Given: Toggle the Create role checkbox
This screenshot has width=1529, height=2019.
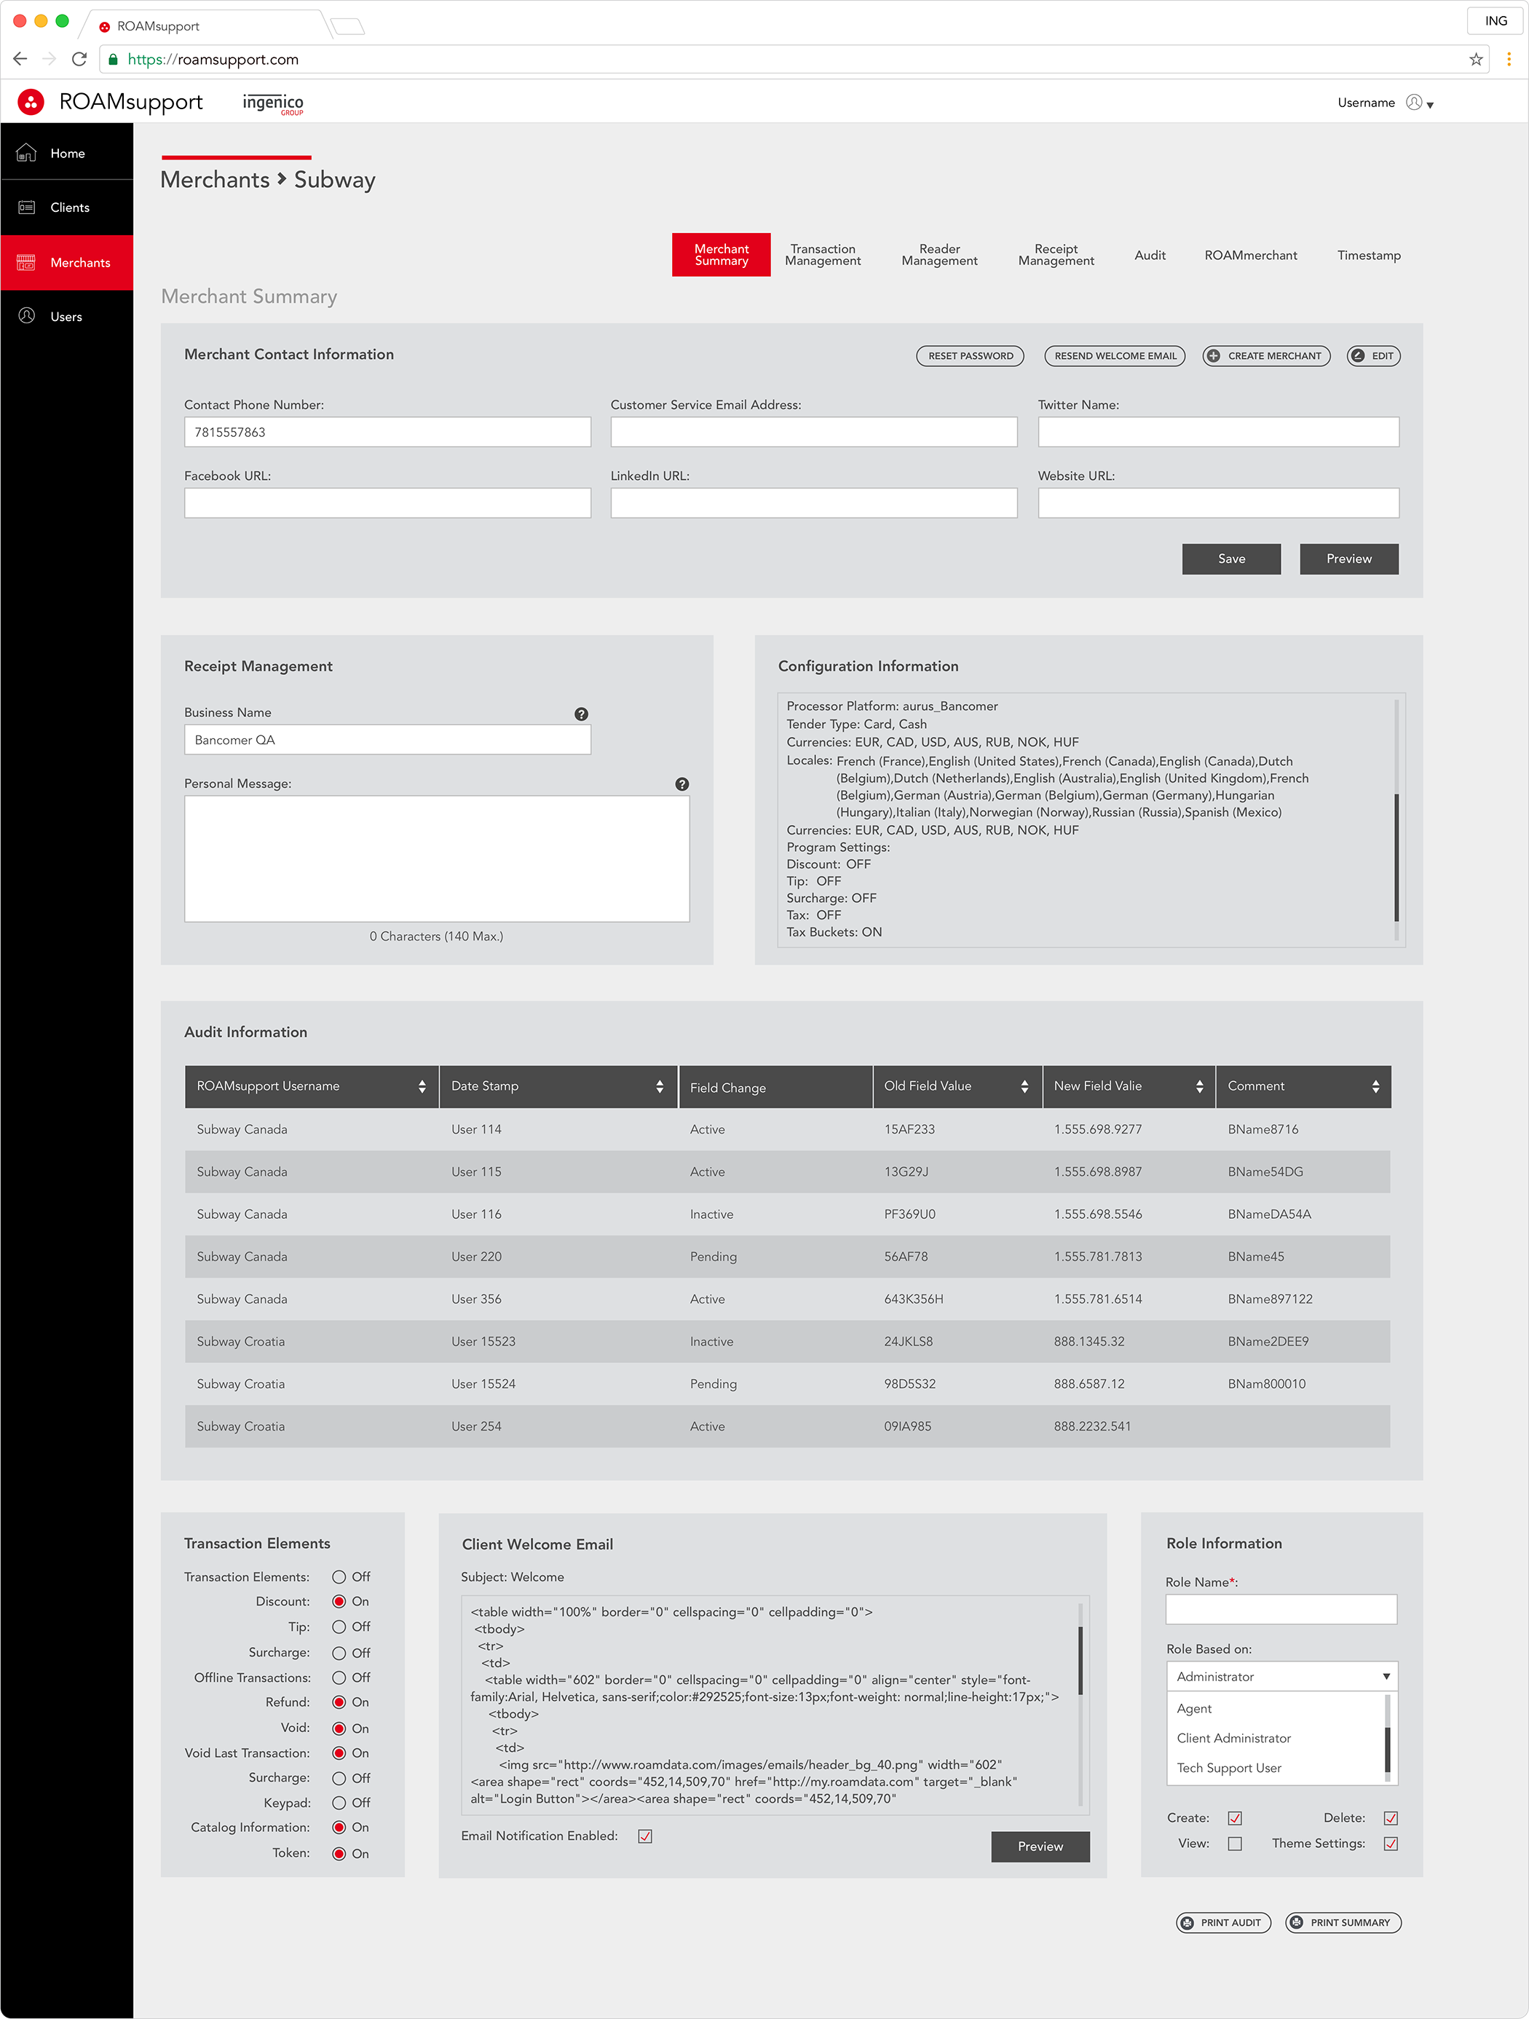Looking at the screenshot, I should (x=1235, y=1818).
